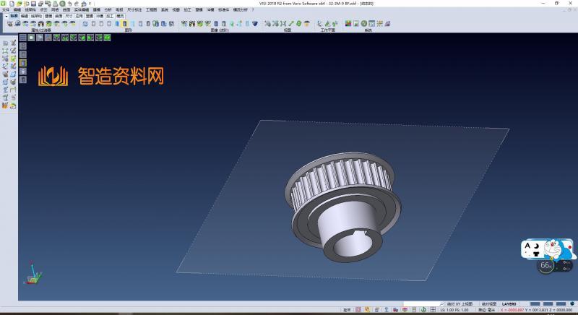578x315 pixels.
Task: Expand the quick access toolbar customize arrow
Action: coord(90,4)
